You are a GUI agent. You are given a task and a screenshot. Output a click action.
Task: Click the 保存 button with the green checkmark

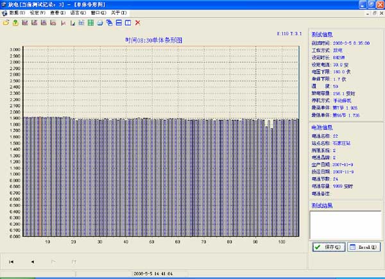click(329, 247)
